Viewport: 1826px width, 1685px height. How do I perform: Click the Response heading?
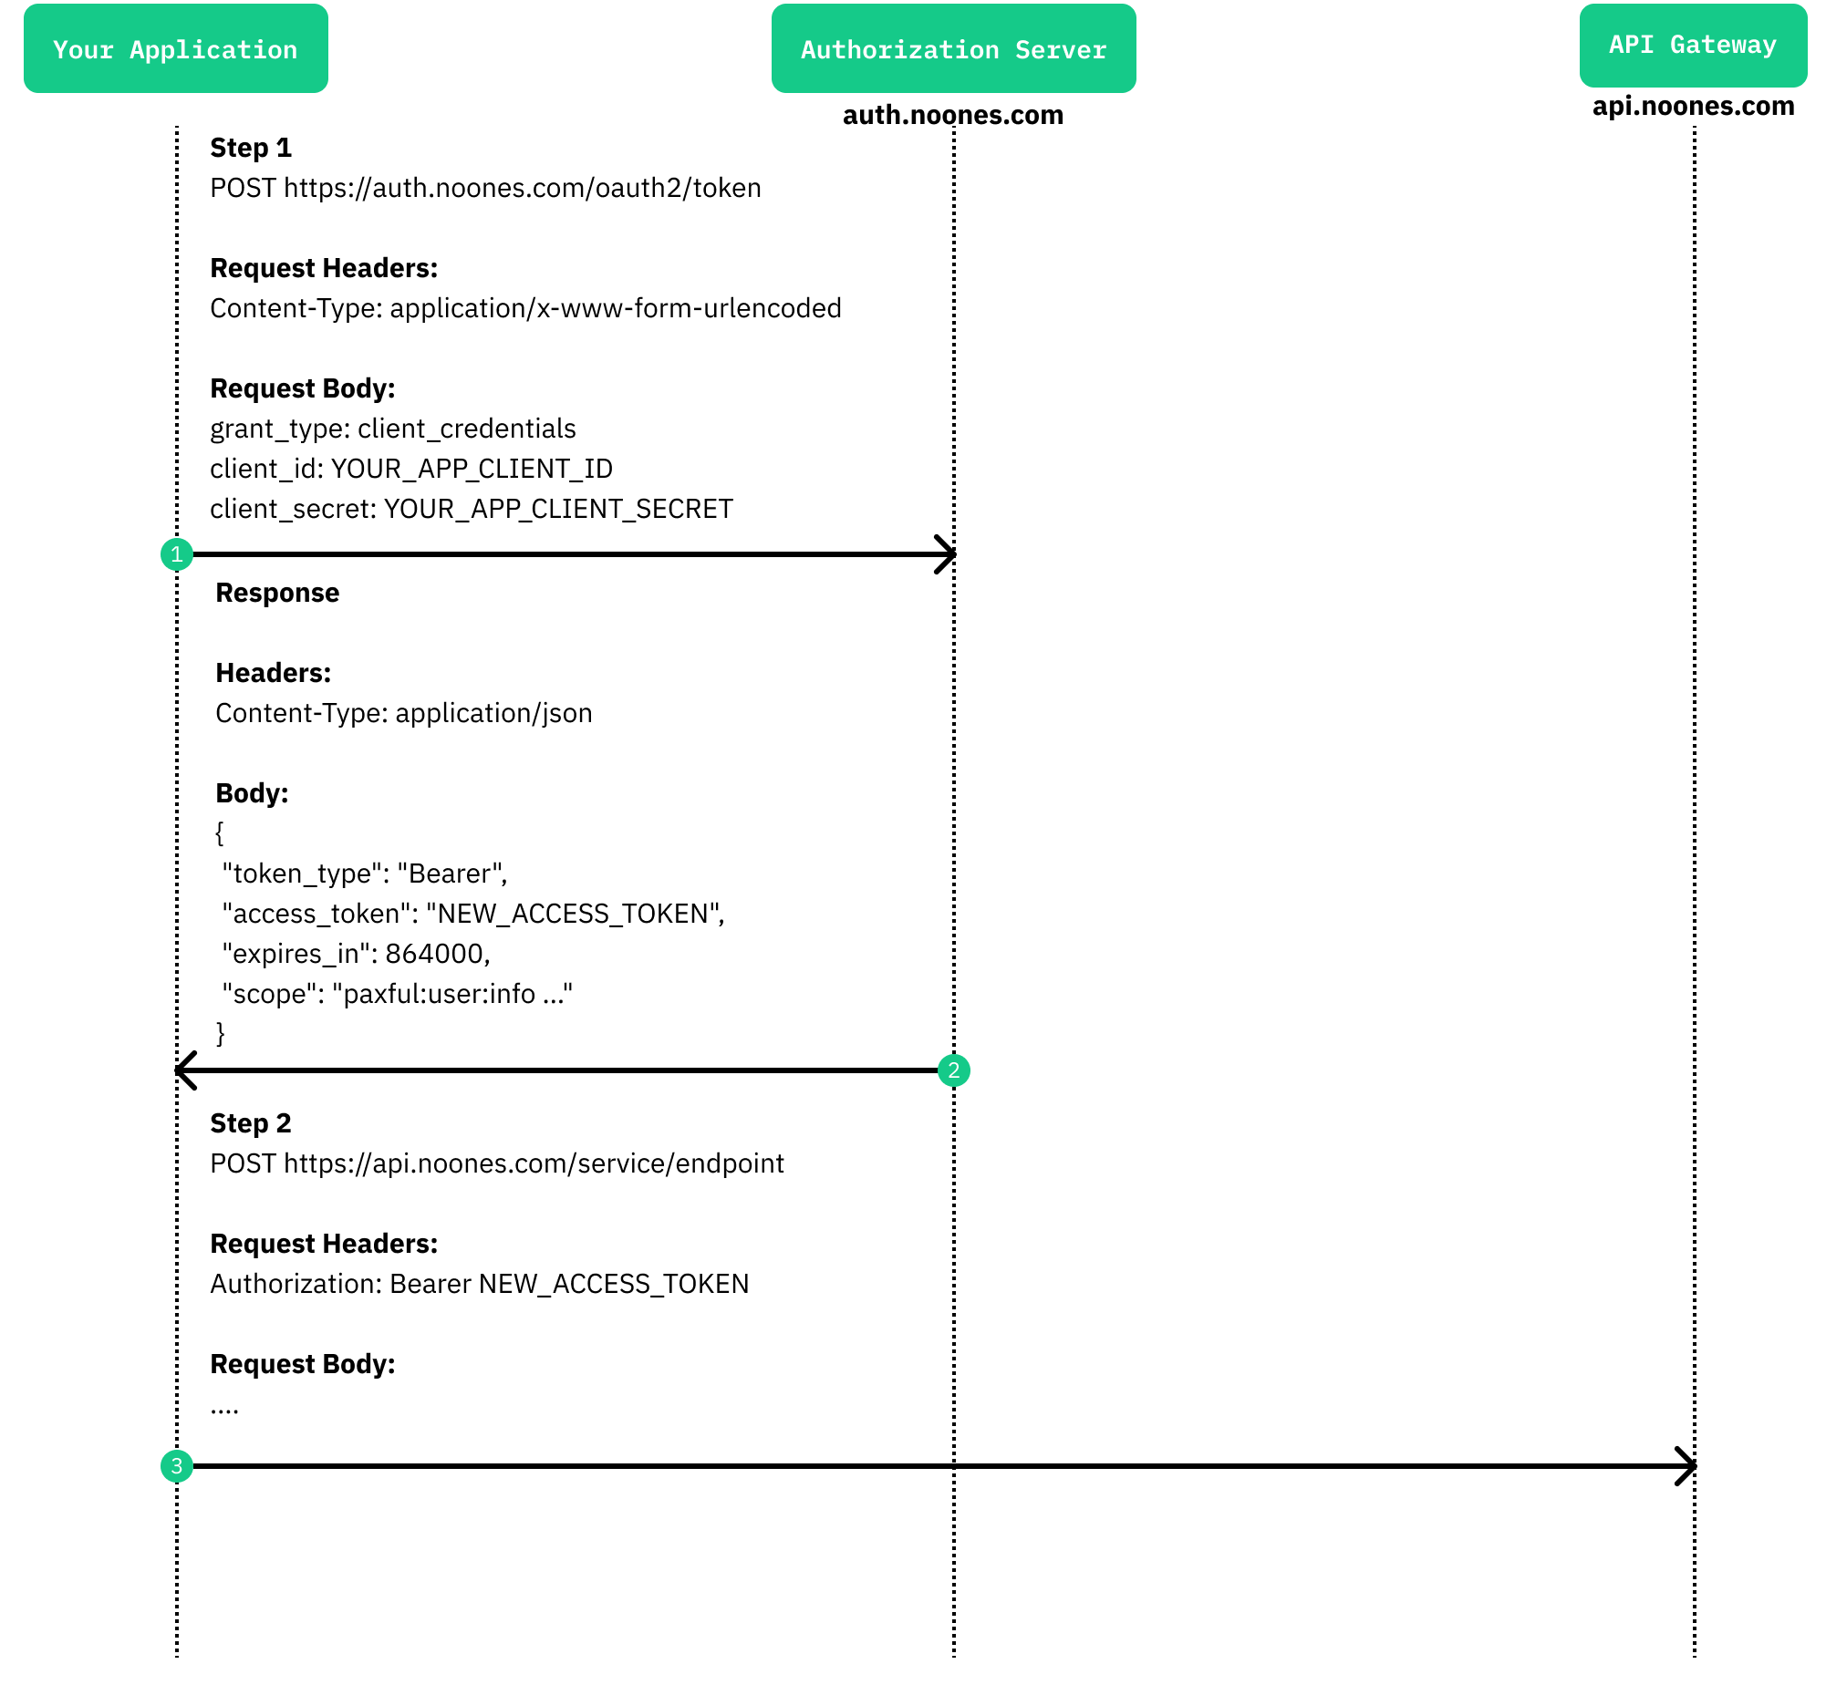tap(277, 593)
